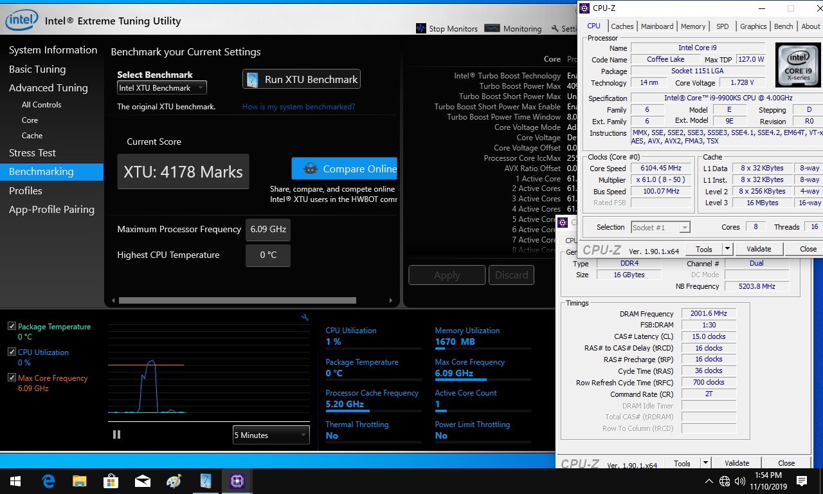
Task: Click Compare Online button
Action: coord(344,169)
